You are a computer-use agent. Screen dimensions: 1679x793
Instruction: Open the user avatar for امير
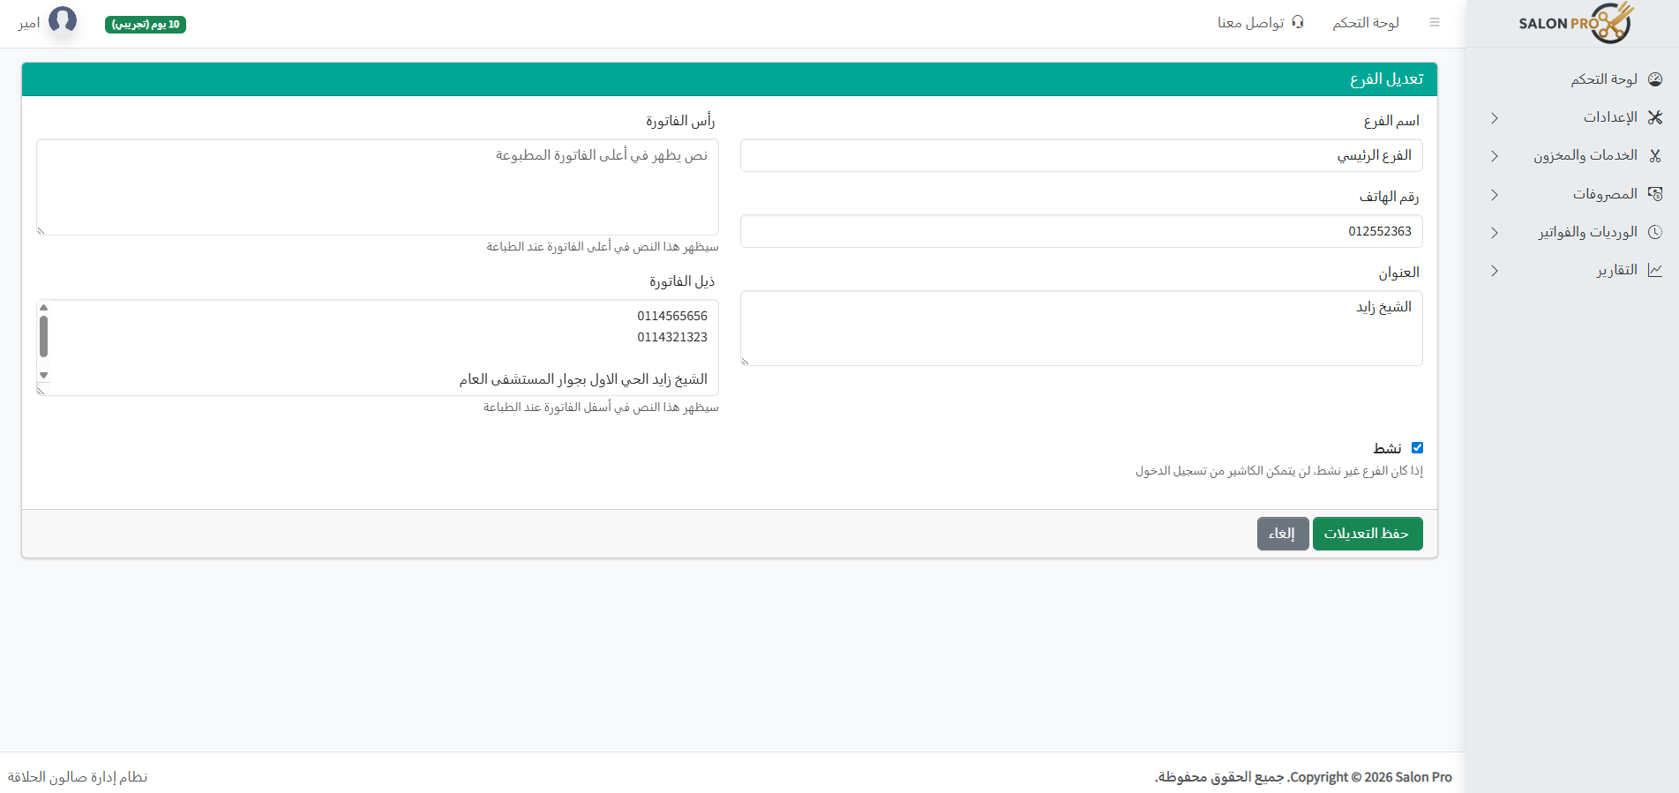63,19
